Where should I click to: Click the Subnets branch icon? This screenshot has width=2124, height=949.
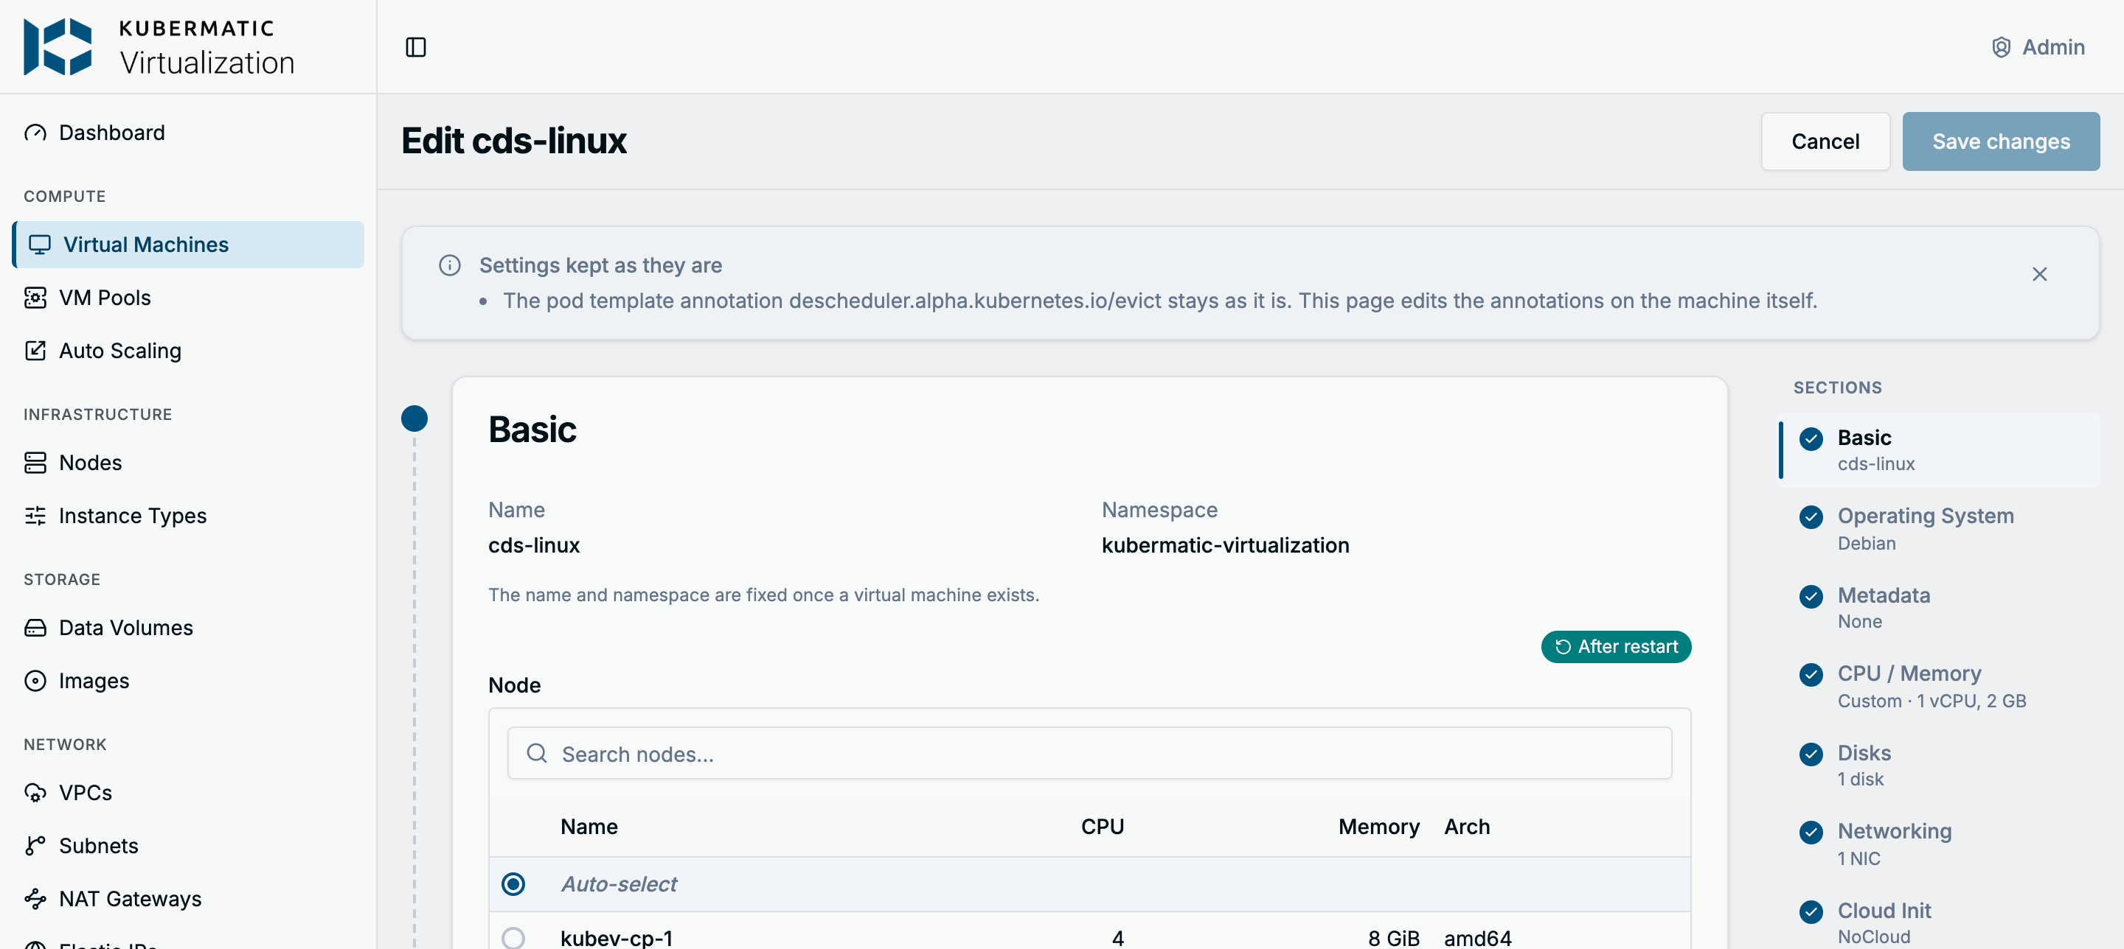pos(35,846)
